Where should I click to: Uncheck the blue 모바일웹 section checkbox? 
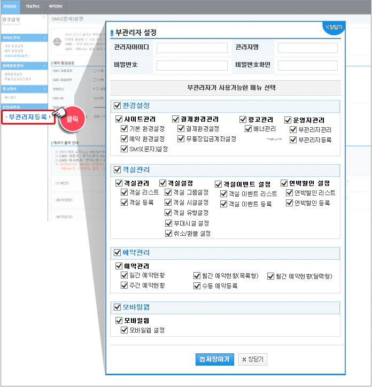click(117, 307)
